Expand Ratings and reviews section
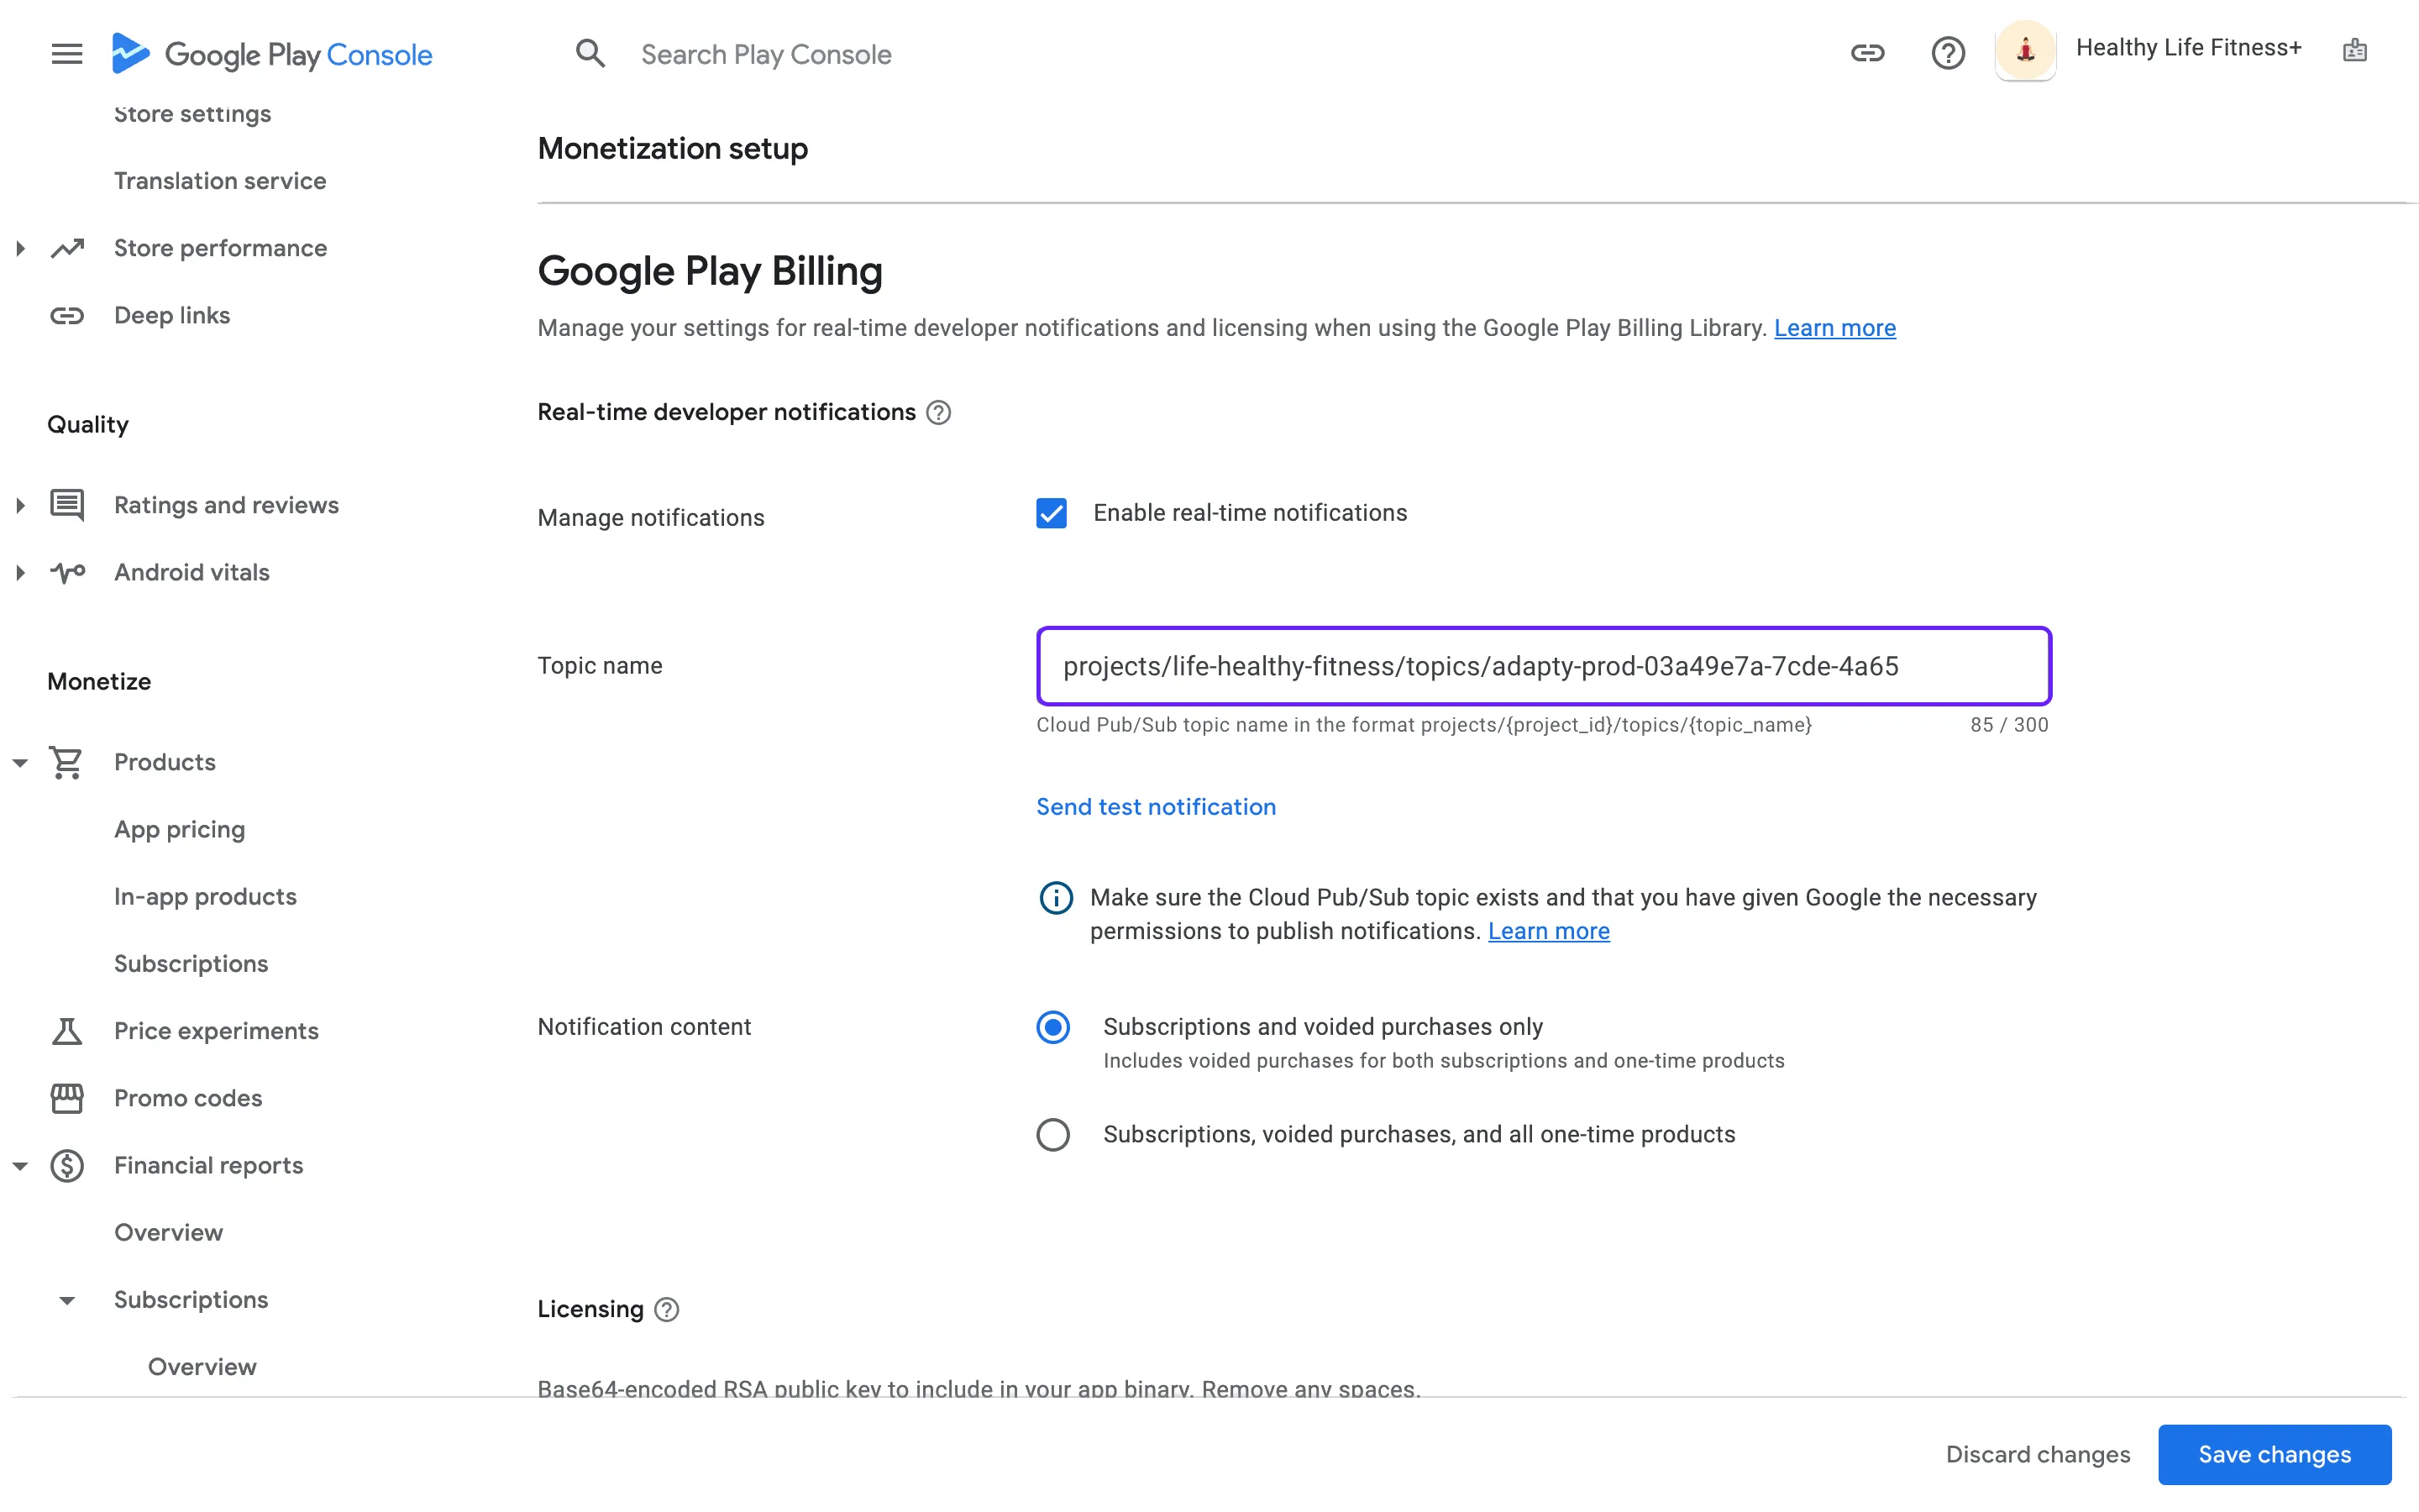 point(20,505)
